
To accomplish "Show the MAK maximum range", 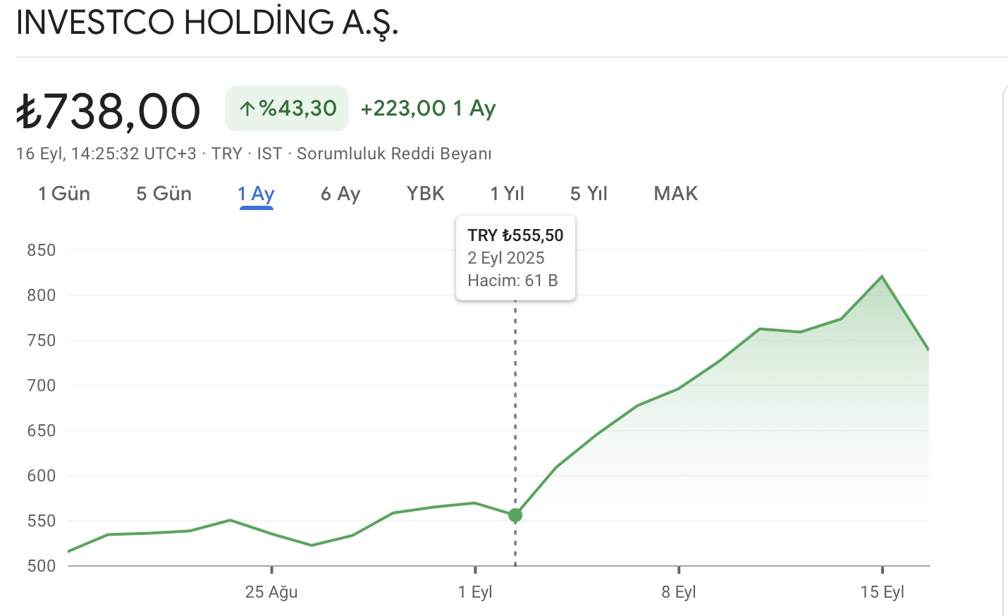I will pos(675,194).
